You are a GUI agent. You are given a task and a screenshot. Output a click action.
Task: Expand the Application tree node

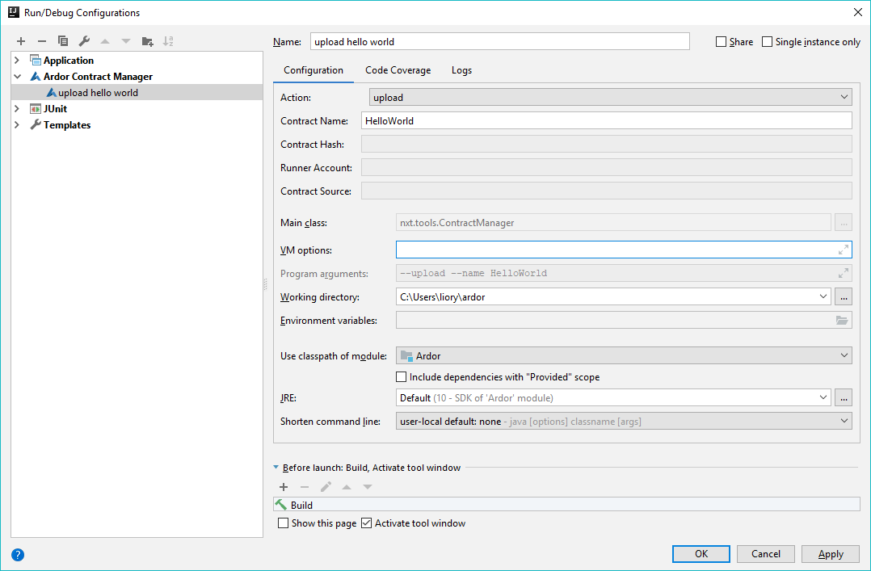(17, 61)
